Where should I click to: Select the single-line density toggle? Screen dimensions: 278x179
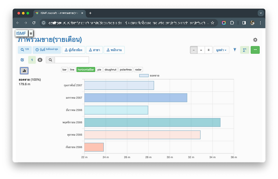click(194, 50)
